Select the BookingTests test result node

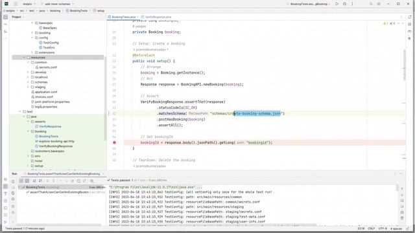click(62, 187)
